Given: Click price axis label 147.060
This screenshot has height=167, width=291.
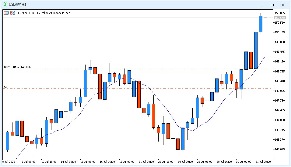Looking at the screenshot, I should 280,120.
